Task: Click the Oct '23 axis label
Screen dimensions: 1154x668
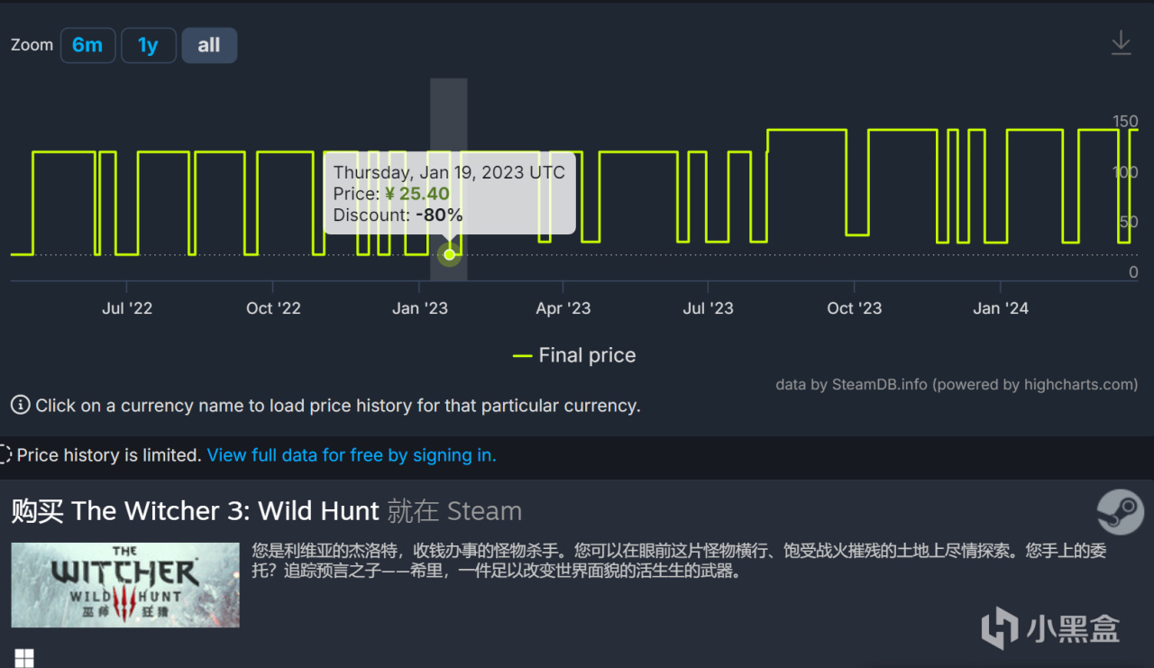Action: tap(854, 308)
